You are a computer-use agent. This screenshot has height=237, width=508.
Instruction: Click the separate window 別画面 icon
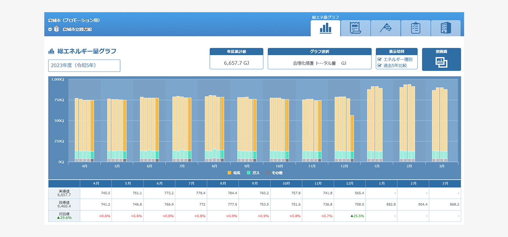click(x=441, y=62)
